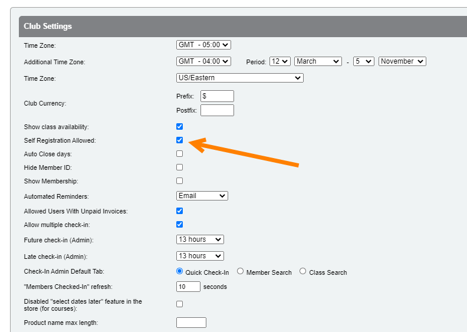
Task: Check the Hide Member ID checkbox
Action: tap(180, 167)
